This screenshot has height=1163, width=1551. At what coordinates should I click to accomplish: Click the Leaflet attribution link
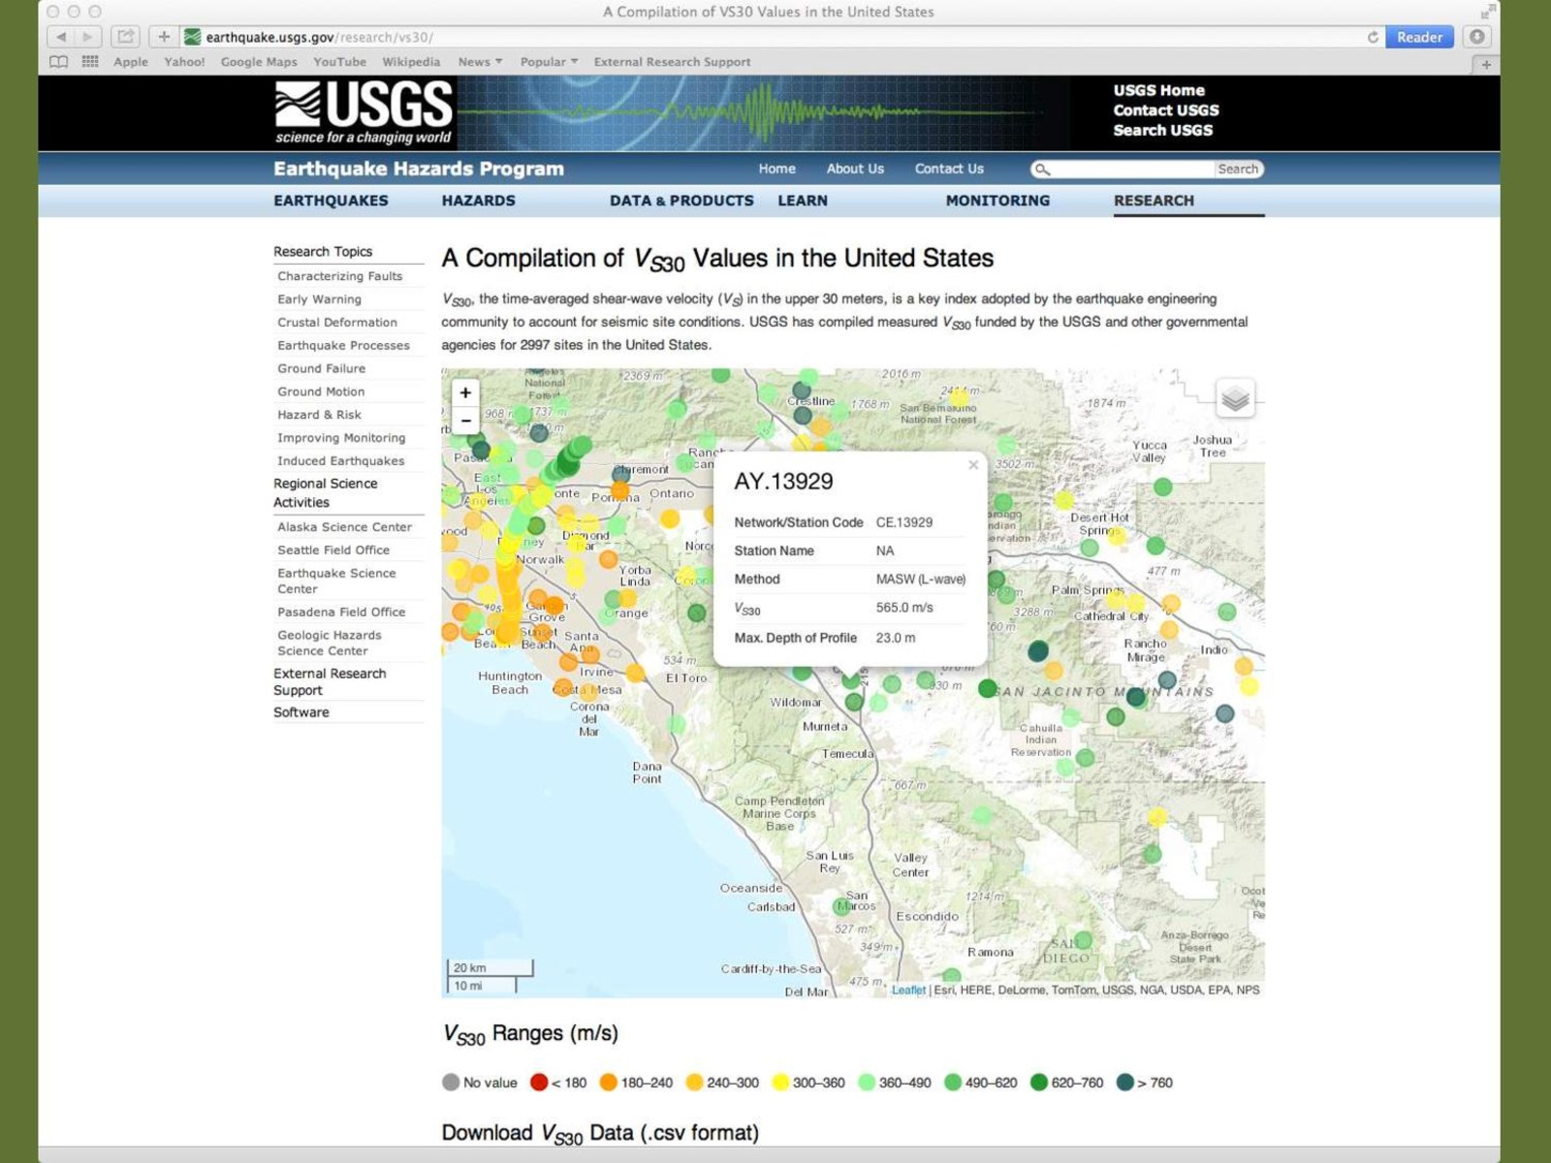point(908,990)
